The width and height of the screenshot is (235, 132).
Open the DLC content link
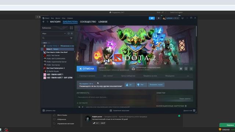point(108,76)
